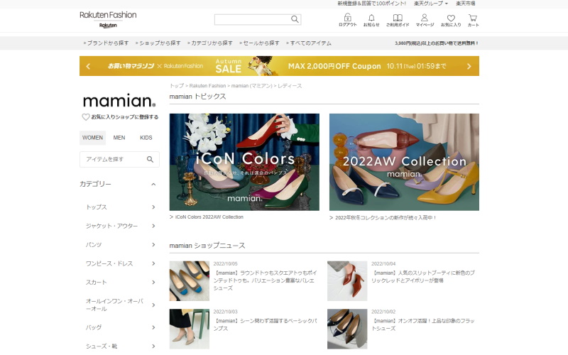Open notifications bell icon
This screenshot has width=568, height=355.
coord(371,18)
